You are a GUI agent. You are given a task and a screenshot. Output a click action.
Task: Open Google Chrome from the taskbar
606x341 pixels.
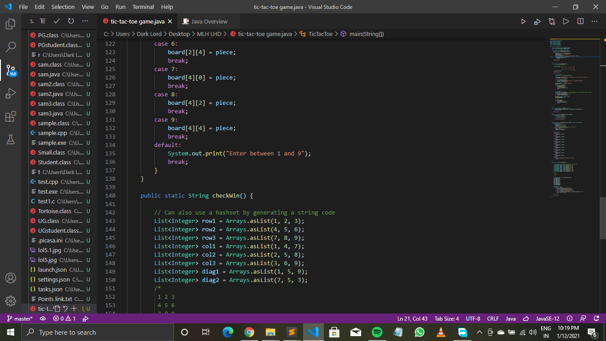(x=249, y=332)
